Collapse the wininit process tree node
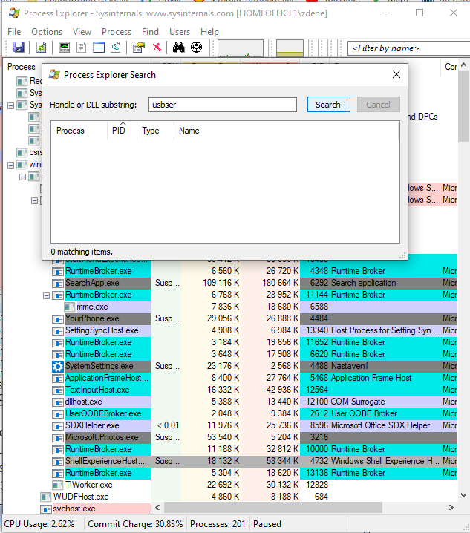The height and width of the screenshot is (533, 470). pyautogui.click(x=10, y=165)
